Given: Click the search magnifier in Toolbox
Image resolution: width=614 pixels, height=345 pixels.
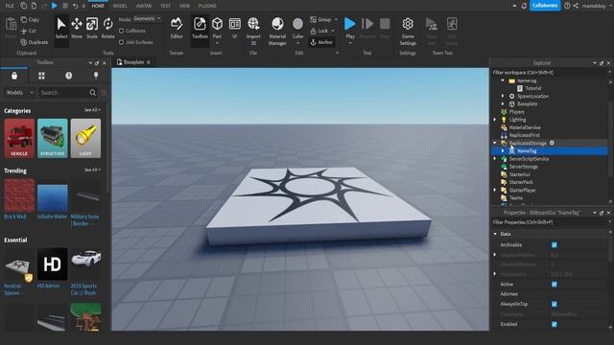Looking at the screenshot, I should point(92,93).
